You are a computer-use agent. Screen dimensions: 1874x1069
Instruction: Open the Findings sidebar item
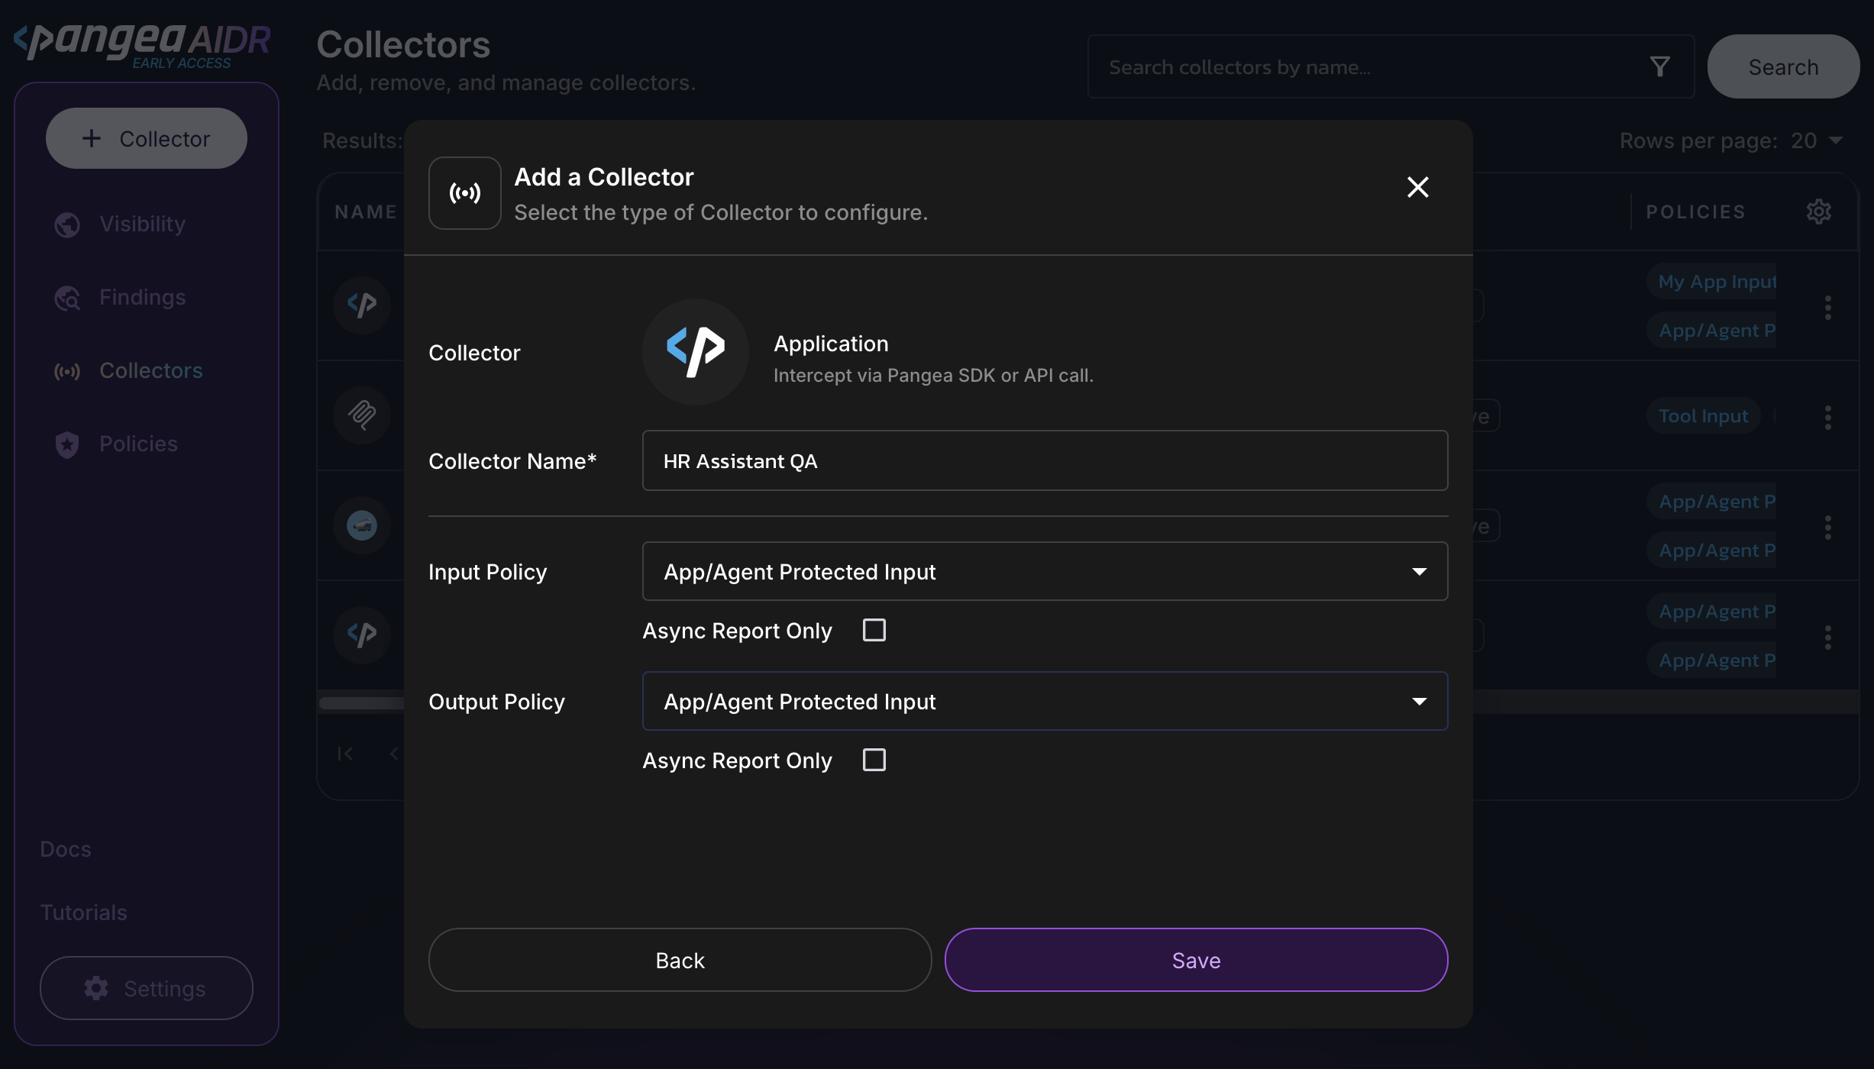coord(142,297)
